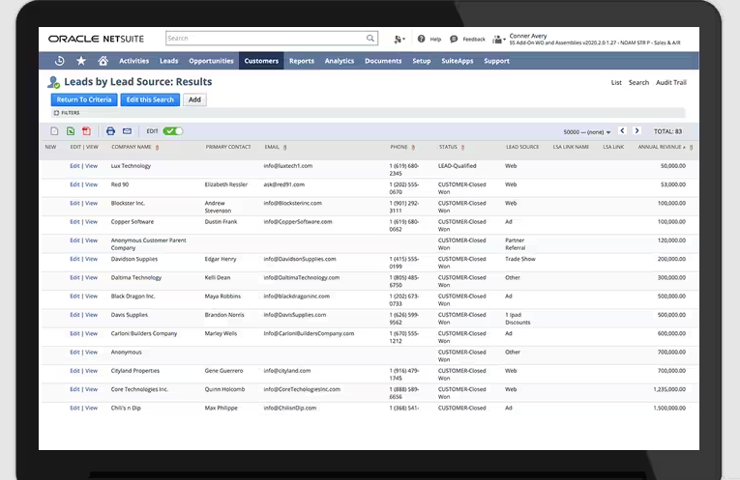Viewport: 740px width, 480px height.
Task: Open the Analytics menu
Action: point(340,61)
